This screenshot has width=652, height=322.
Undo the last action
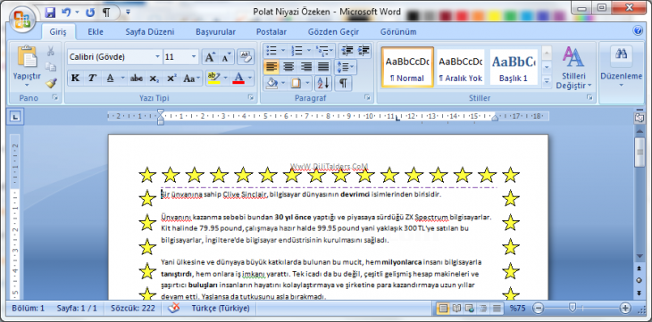[x=66, y=12]
